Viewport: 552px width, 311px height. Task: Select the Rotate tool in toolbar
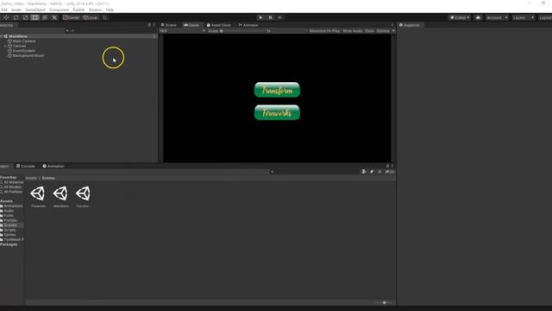point(16,17)
